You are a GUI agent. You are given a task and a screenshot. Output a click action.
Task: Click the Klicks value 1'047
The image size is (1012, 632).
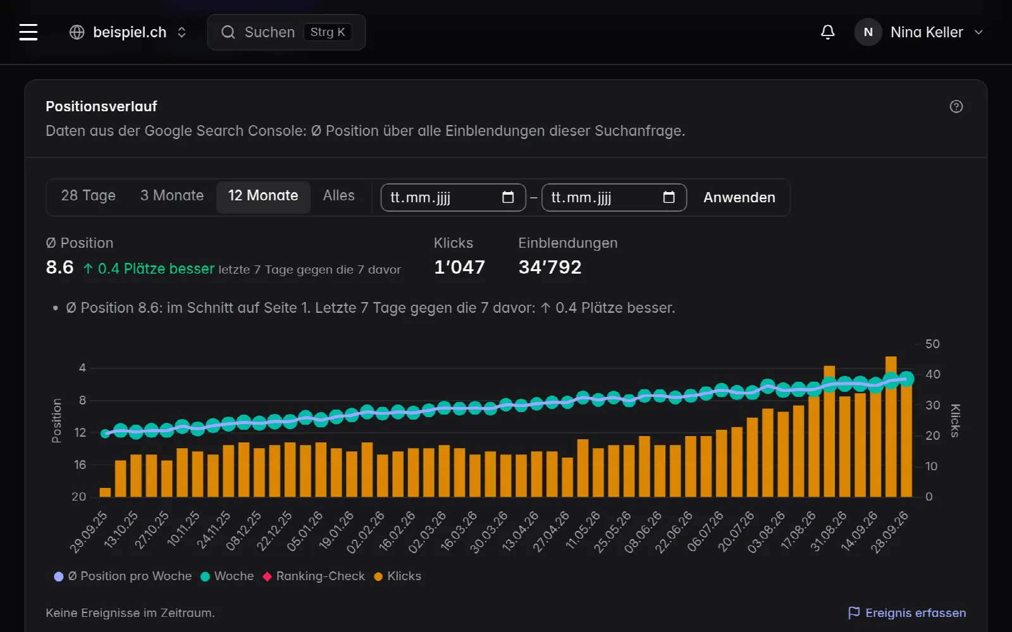click(459, 267)
